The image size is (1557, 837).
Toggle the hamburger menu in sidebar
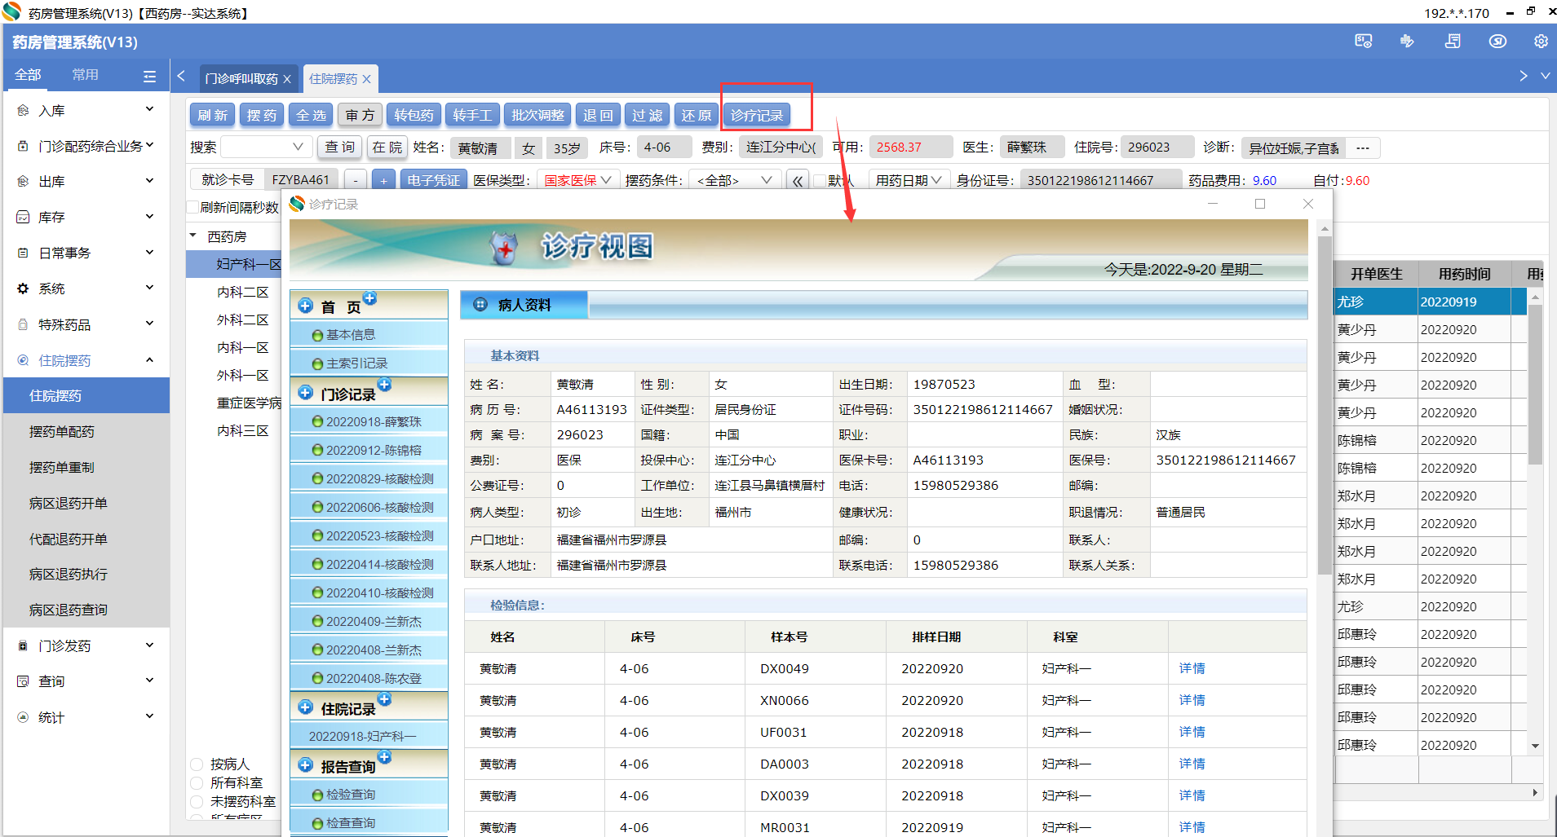click(x=149, y=76)
